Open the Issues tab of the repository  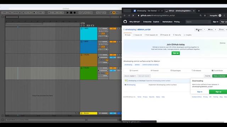(137, 35)
